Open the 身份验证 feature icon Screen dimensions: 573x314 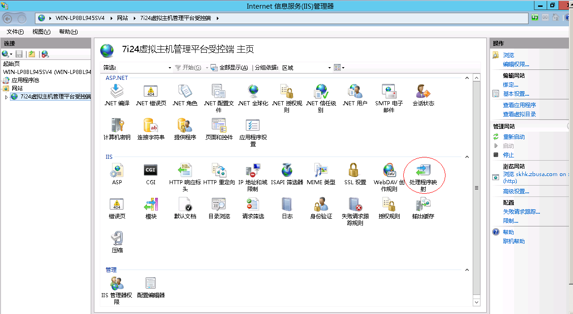click(321, 205)
